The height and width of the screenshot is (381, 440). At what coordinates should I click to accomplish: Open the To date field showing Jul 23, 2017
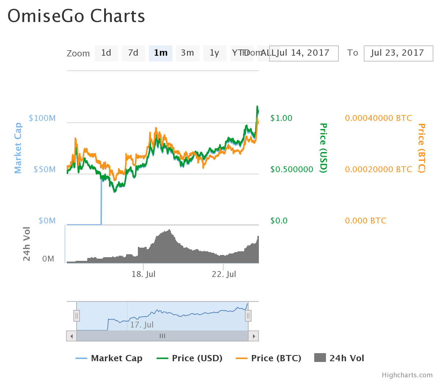tap(398, 53)
